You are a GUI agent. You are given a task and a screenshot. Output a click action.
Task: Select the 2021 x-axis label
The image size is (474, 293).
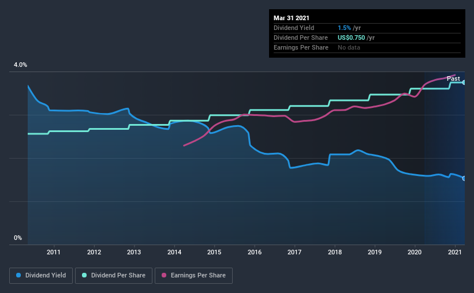coord(455,252)
